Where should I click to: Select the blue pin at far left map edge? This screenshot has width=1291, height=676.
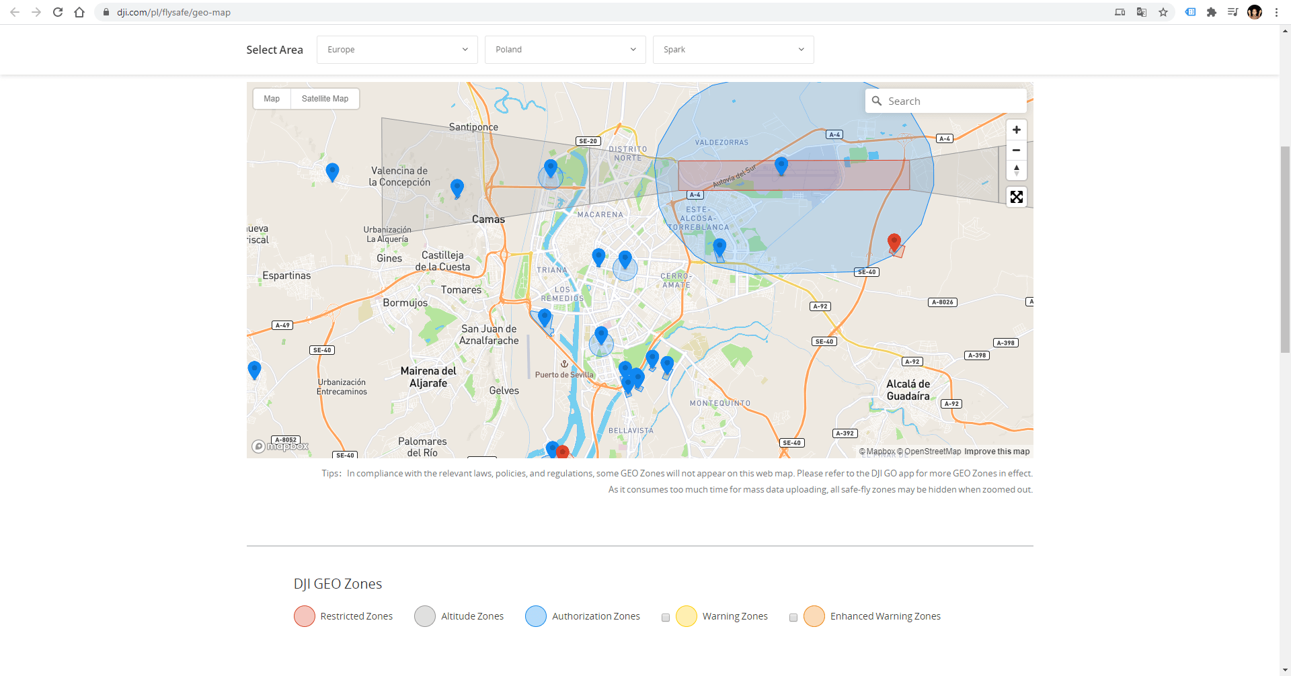pos(254,370)
